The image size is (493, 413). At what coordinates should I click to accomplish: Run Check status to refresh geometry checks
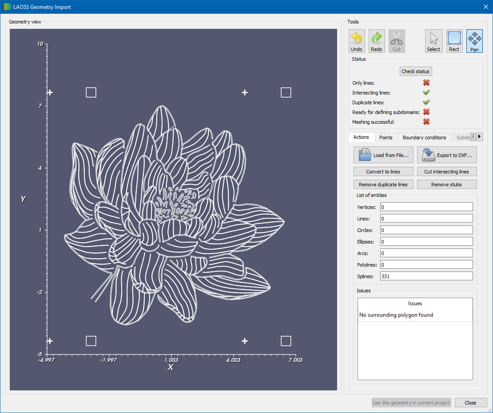point(415,71)
